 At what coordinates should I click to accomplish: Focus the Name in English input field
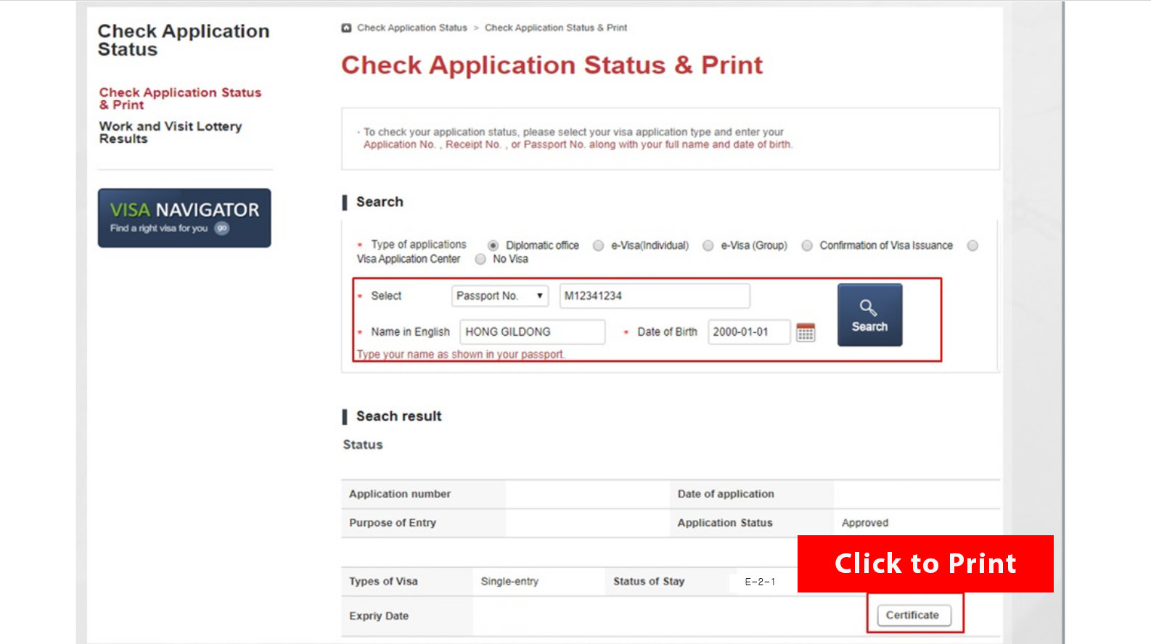[x=532, y=332]
